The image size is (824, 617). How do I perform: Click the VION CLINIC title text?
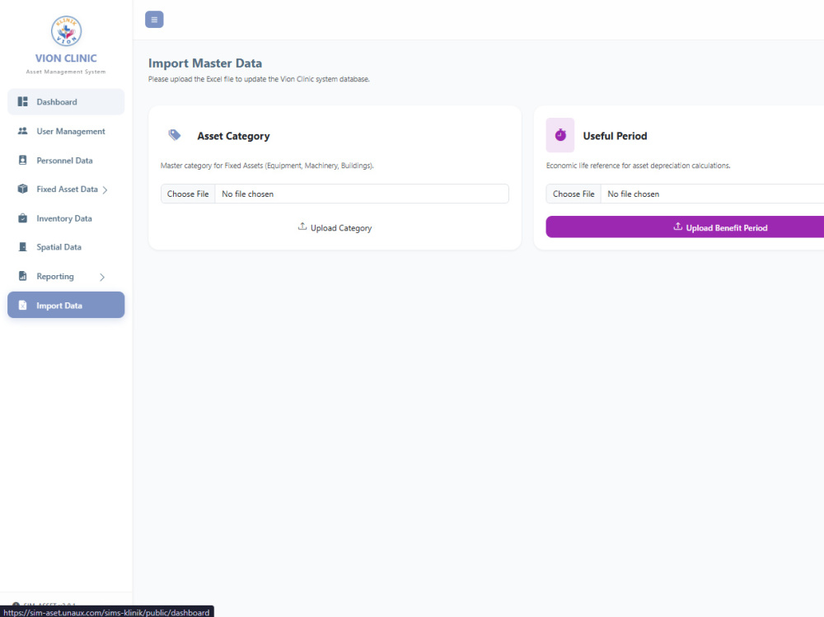pos(66,58)
